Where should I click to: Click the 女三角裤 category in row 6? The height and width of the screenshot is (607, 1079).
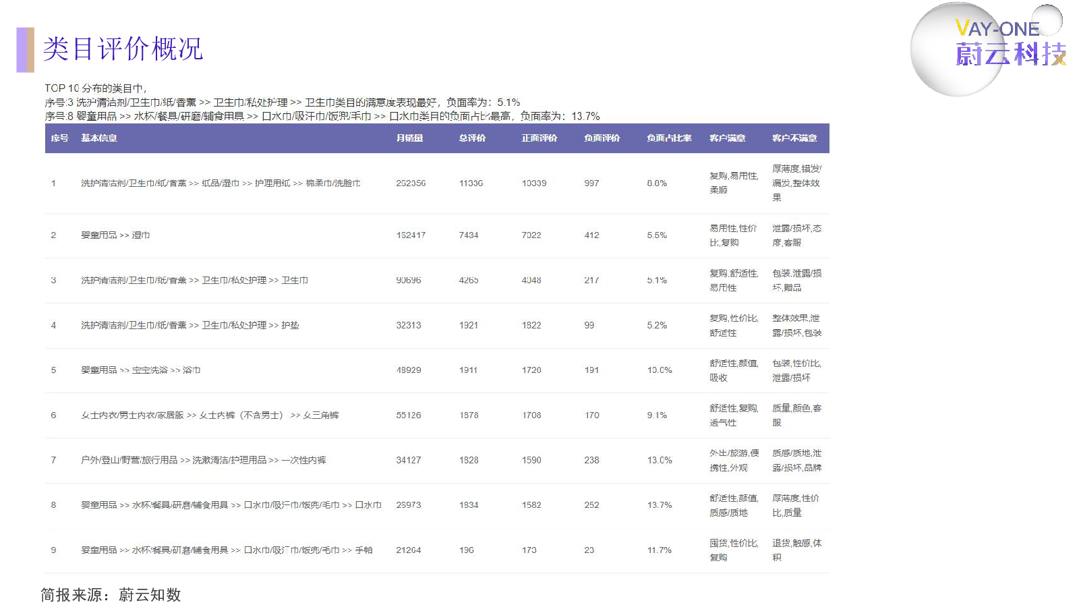[x=321, y=415]
